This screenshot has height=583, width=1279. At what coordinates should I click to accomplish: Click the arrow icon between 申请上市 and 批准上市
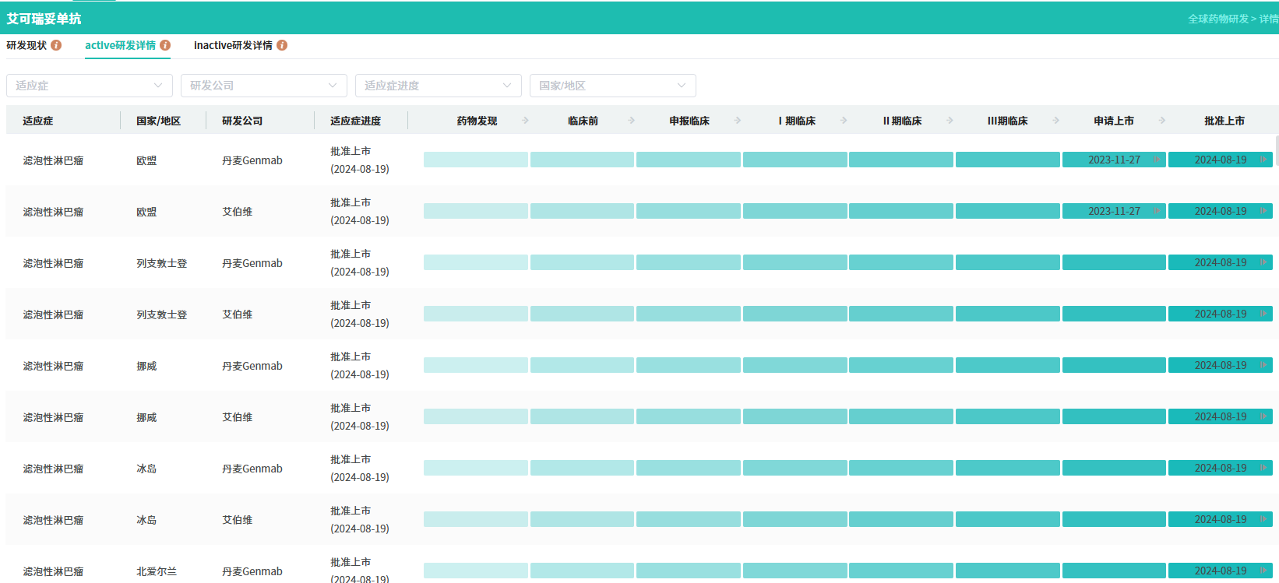tap(1162, 121)
